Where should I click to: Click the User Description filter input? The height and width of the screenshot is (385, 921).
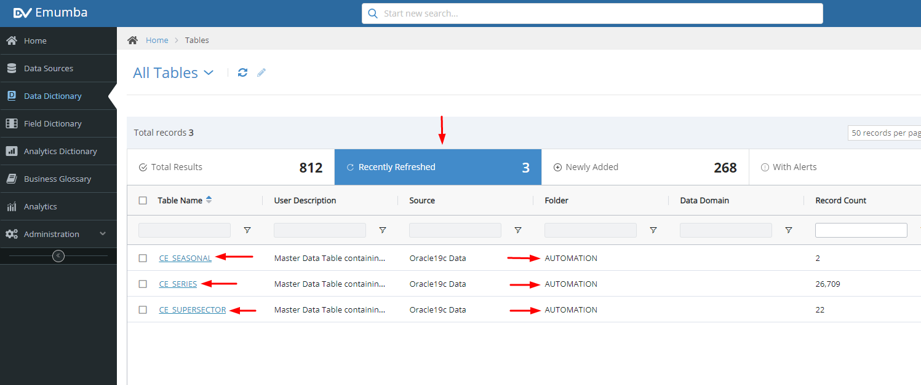pos(320,230)
